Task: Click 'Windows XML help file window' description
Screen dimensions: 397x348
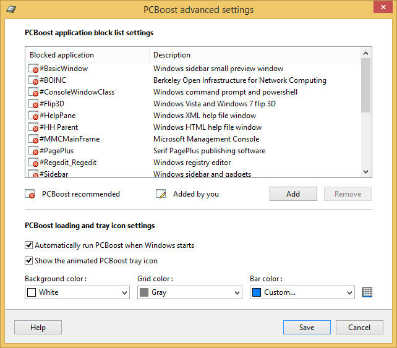Action: tap(205, 116)
